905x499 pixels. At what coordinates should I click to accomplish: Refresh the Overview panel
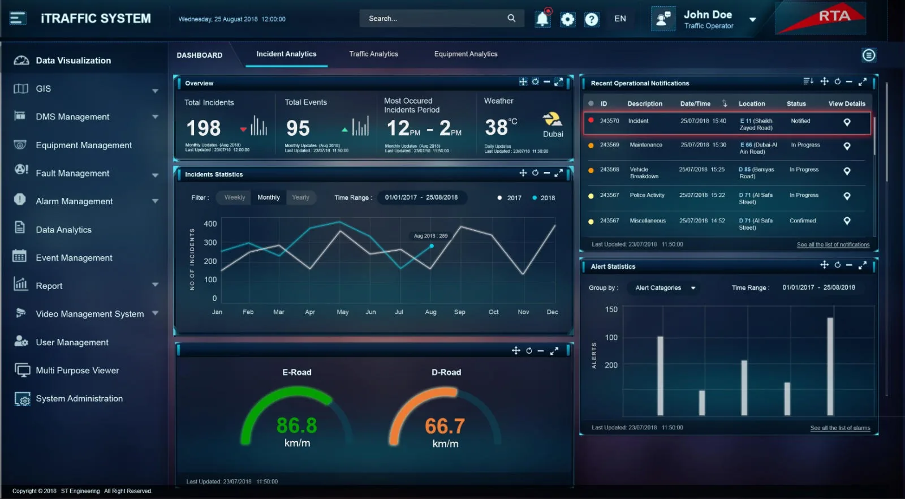point(535,82)
